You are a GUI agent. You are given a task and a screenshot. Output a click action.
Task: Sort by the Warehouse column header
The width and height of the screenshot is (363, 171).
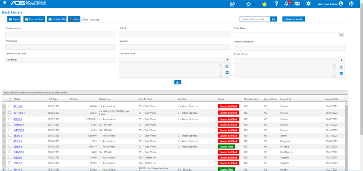click(105, 99)
